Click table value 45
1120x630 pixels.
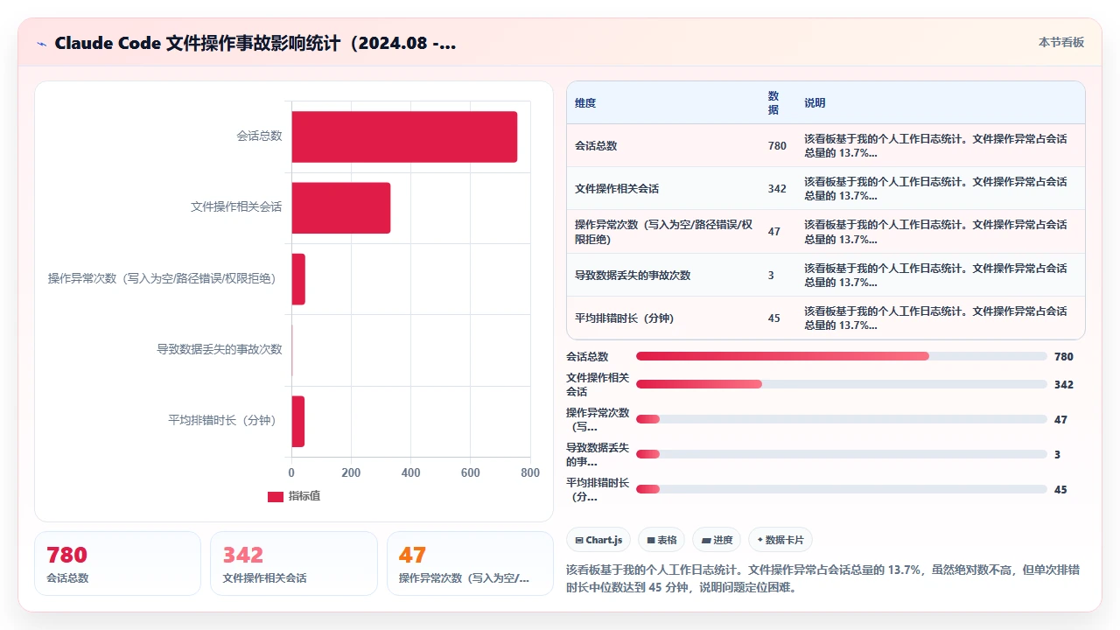(x=773, y=318)
